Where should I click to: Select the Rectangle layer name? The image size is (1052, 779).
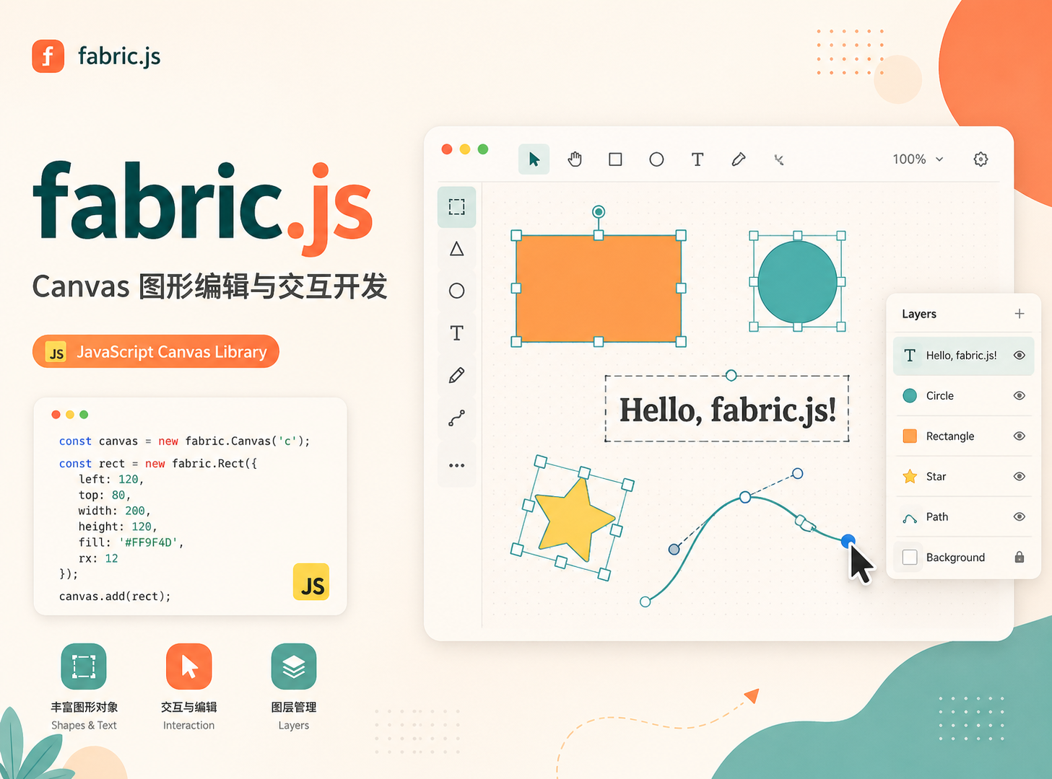point(950,436)
